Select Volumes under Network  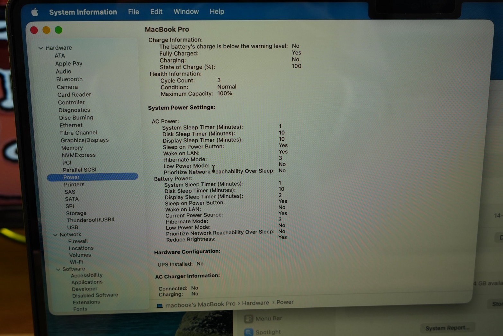click(x=80, y=255)
